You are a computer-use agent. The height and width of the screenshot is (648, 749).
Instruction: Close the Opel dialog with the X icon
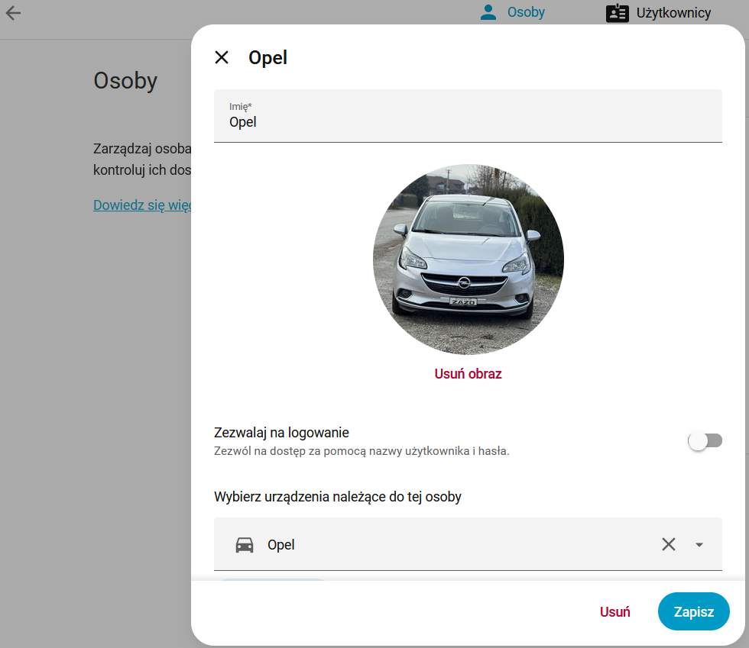pyautogui.click(x=222, y=57)
